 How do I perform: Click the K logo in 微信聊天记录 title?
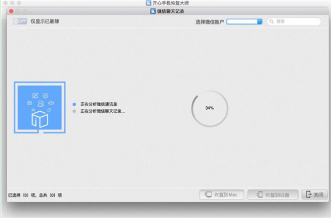(153, 11)
